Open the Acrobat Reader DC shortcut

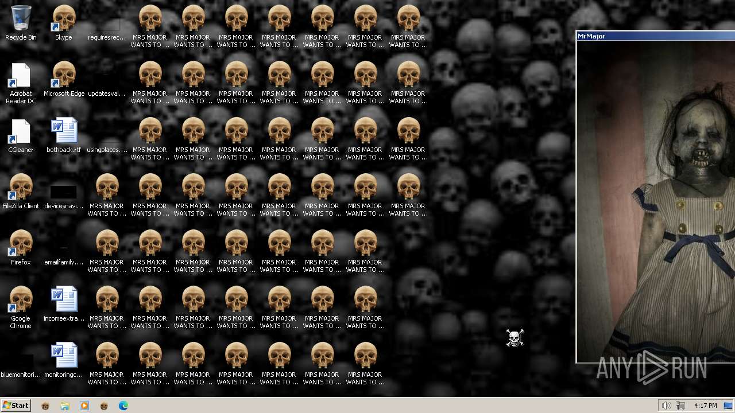[21, 83]
